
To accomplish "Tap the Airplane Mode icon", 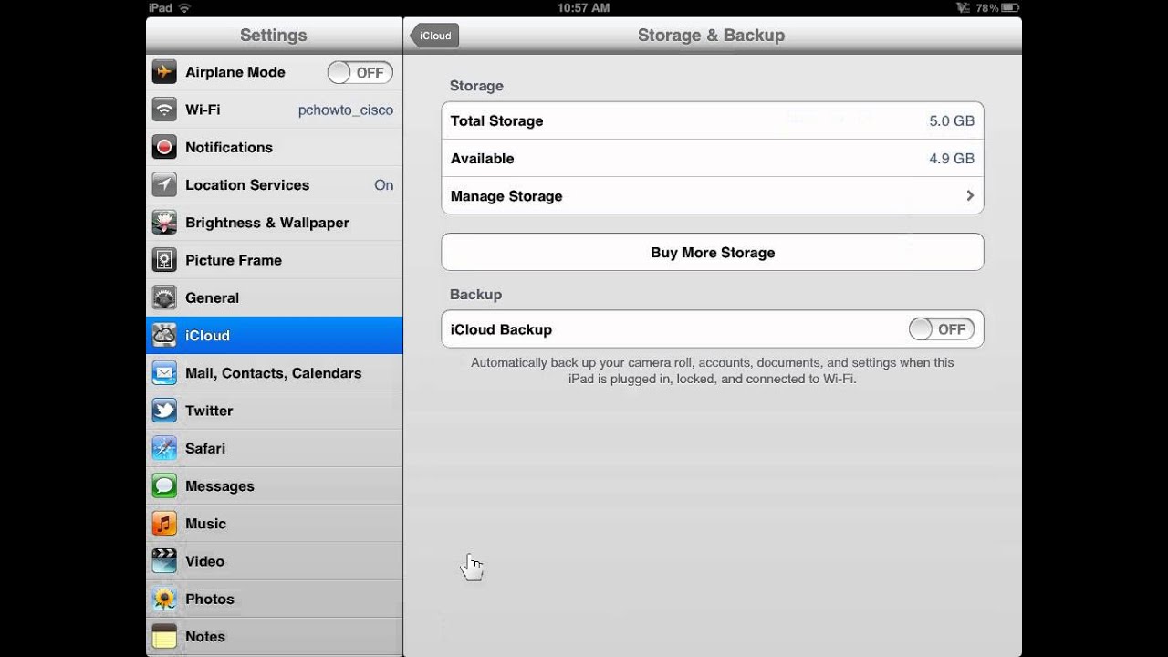I will click(164, 72).
